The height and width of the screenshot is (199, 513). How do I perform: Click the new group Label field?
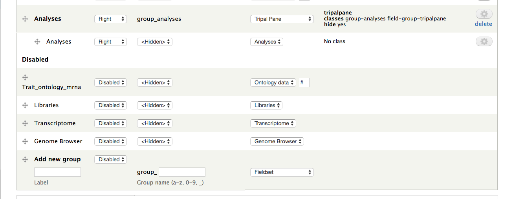(x=57, y=172)
